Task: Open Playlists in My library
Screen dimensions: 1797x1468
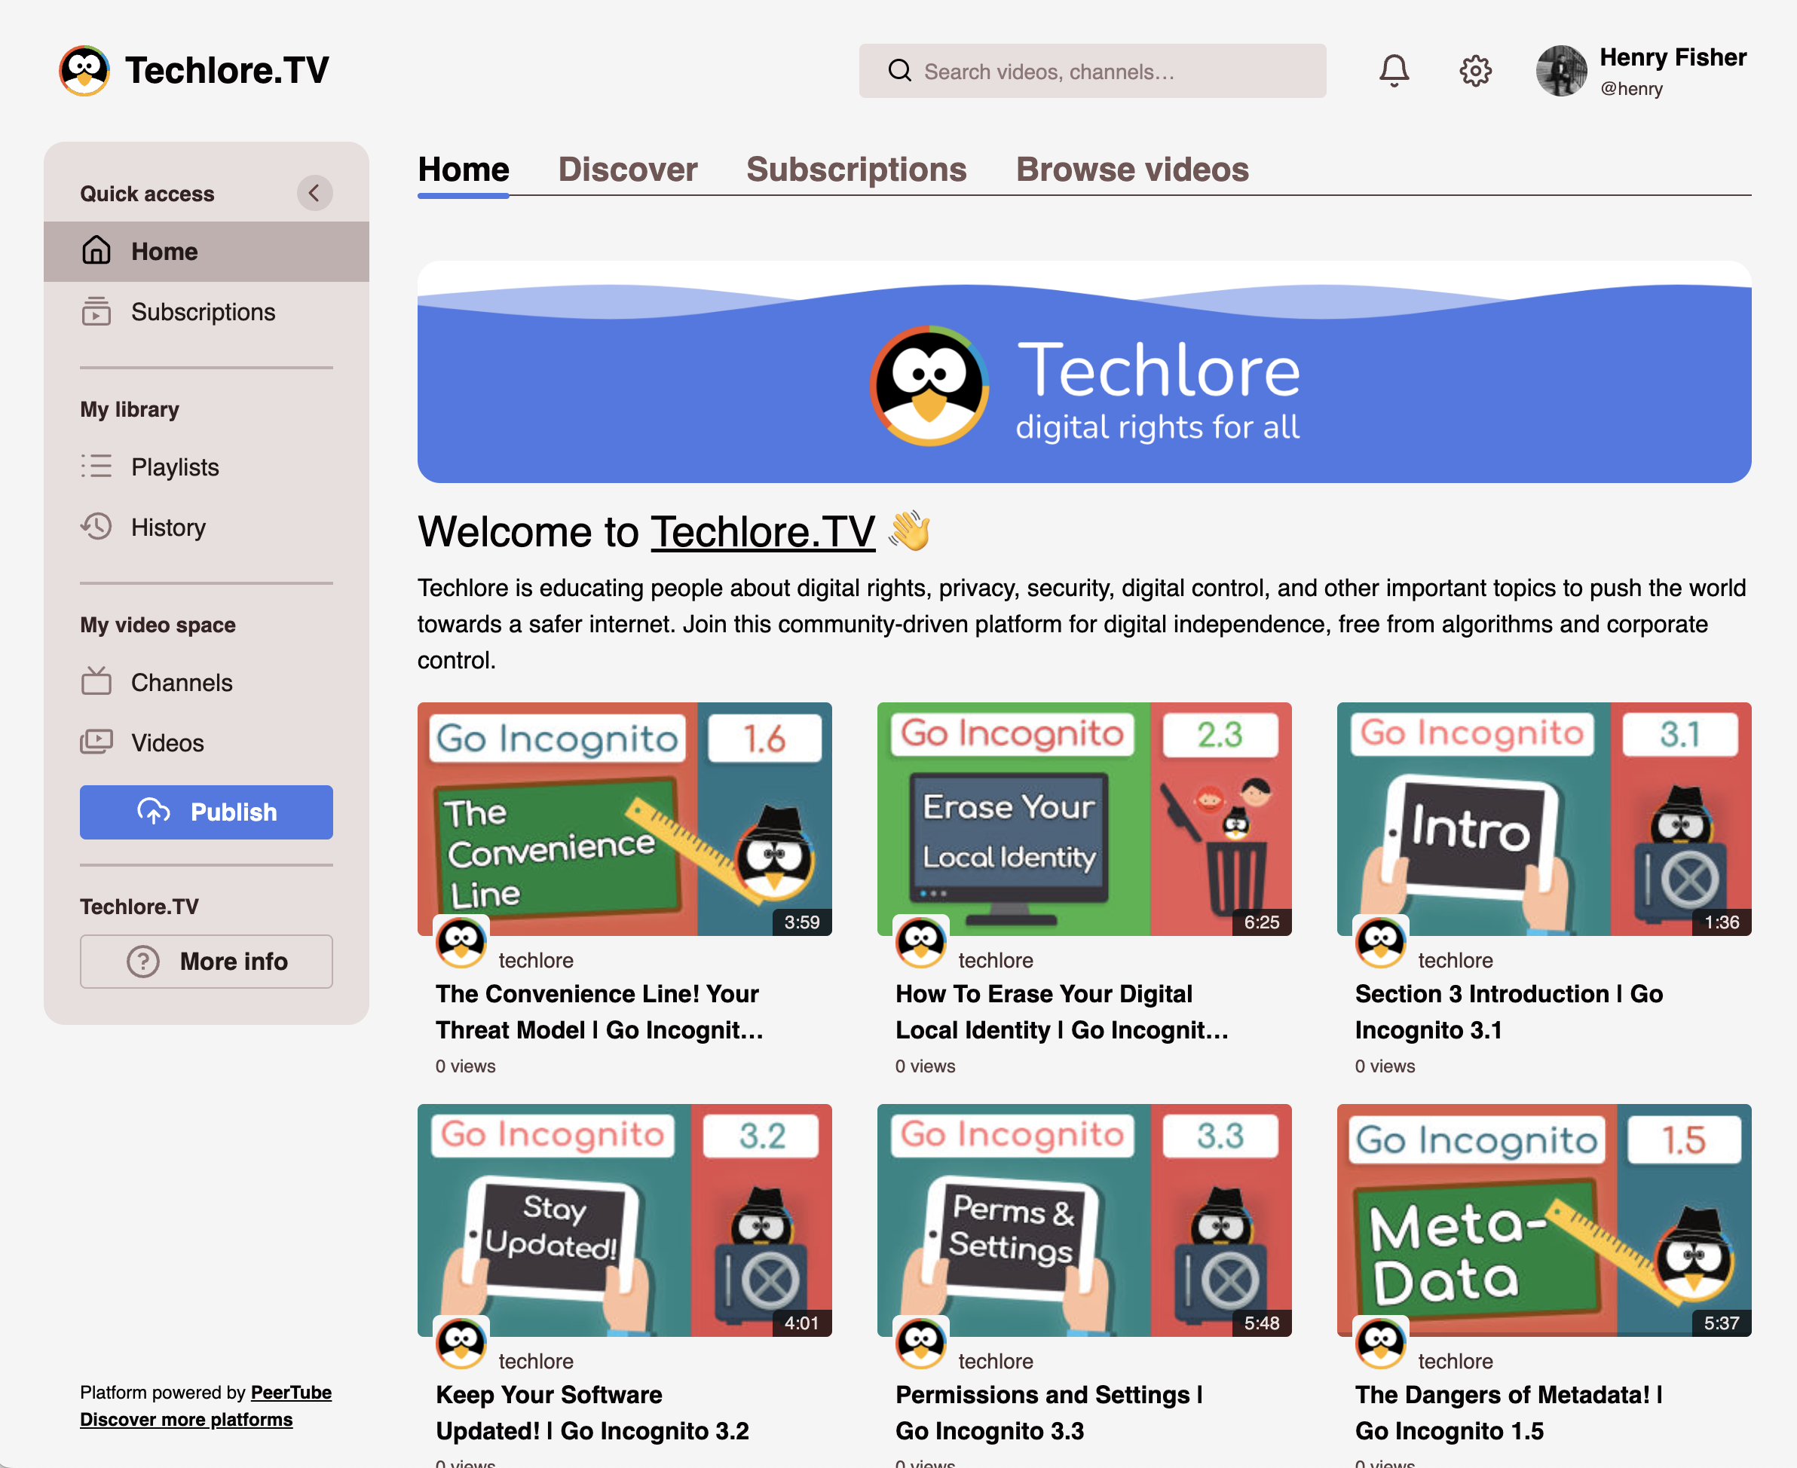Action: coord(174,466)
